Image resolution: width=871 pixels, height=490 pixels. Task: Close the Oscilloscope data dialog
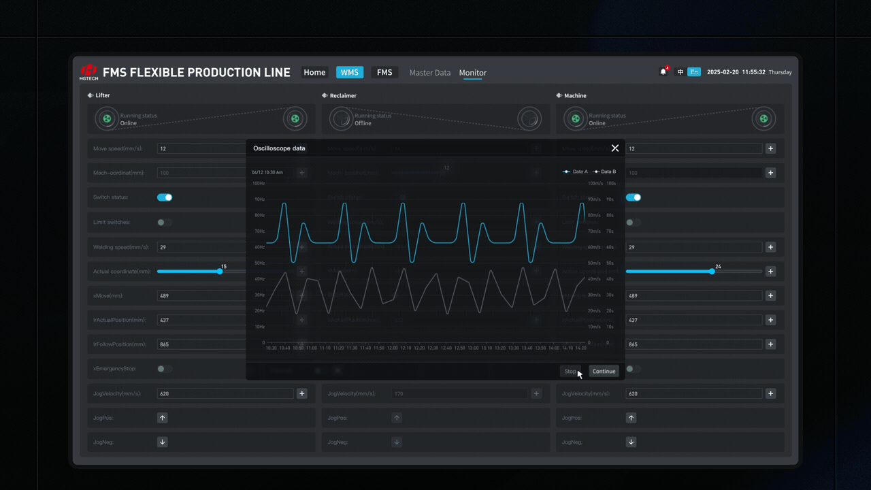615,148
